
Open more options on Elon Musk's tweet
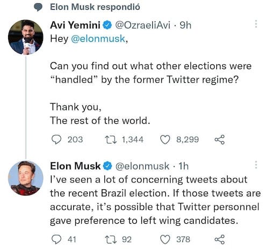click(256, 165)
